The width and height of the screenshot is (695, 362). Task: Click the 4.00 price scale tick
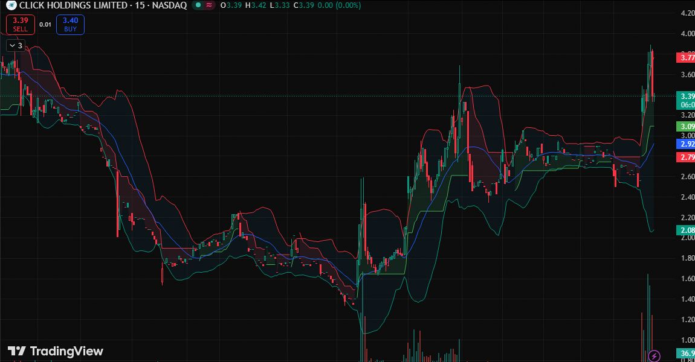click(688, 34)
